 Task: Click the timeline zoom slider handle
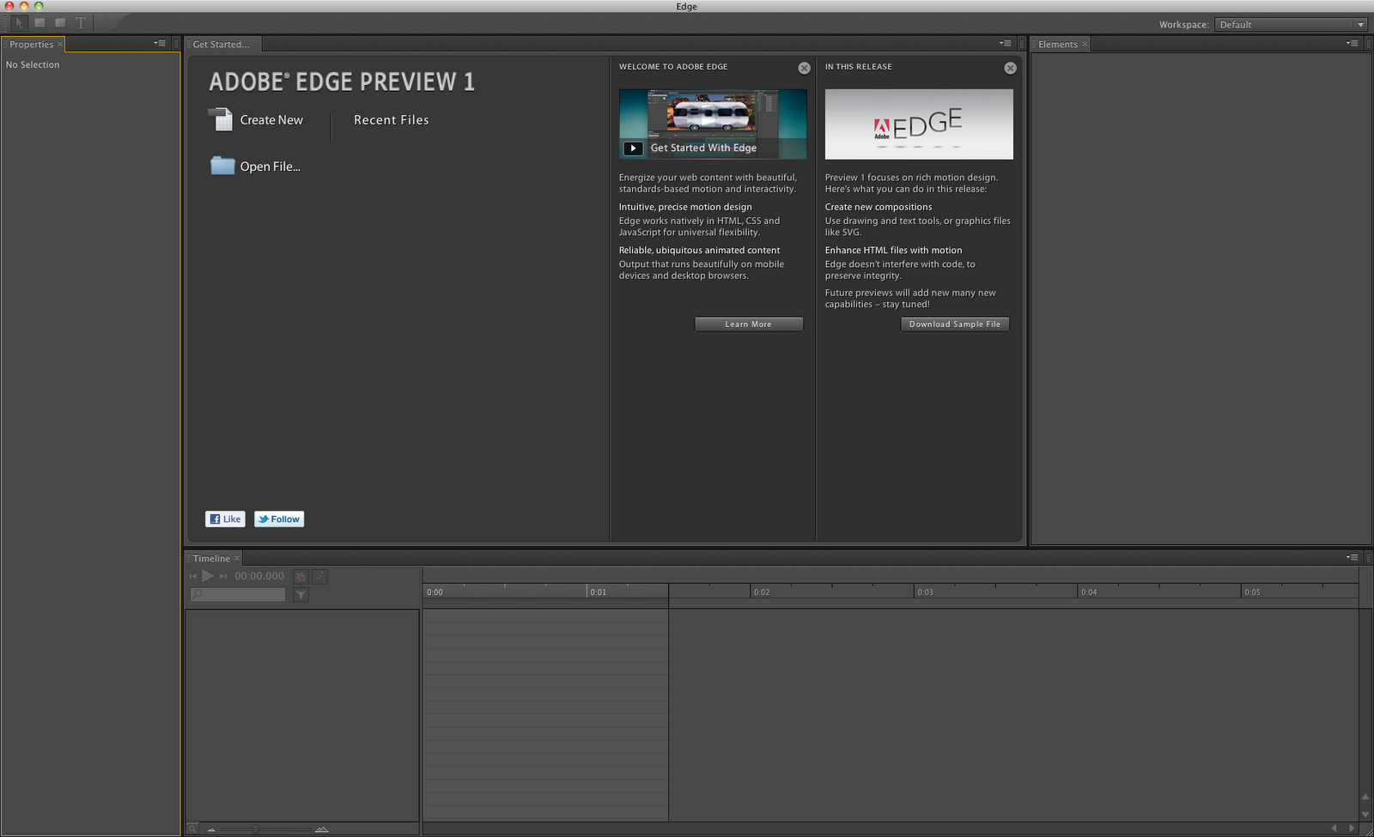coord(255,829)
